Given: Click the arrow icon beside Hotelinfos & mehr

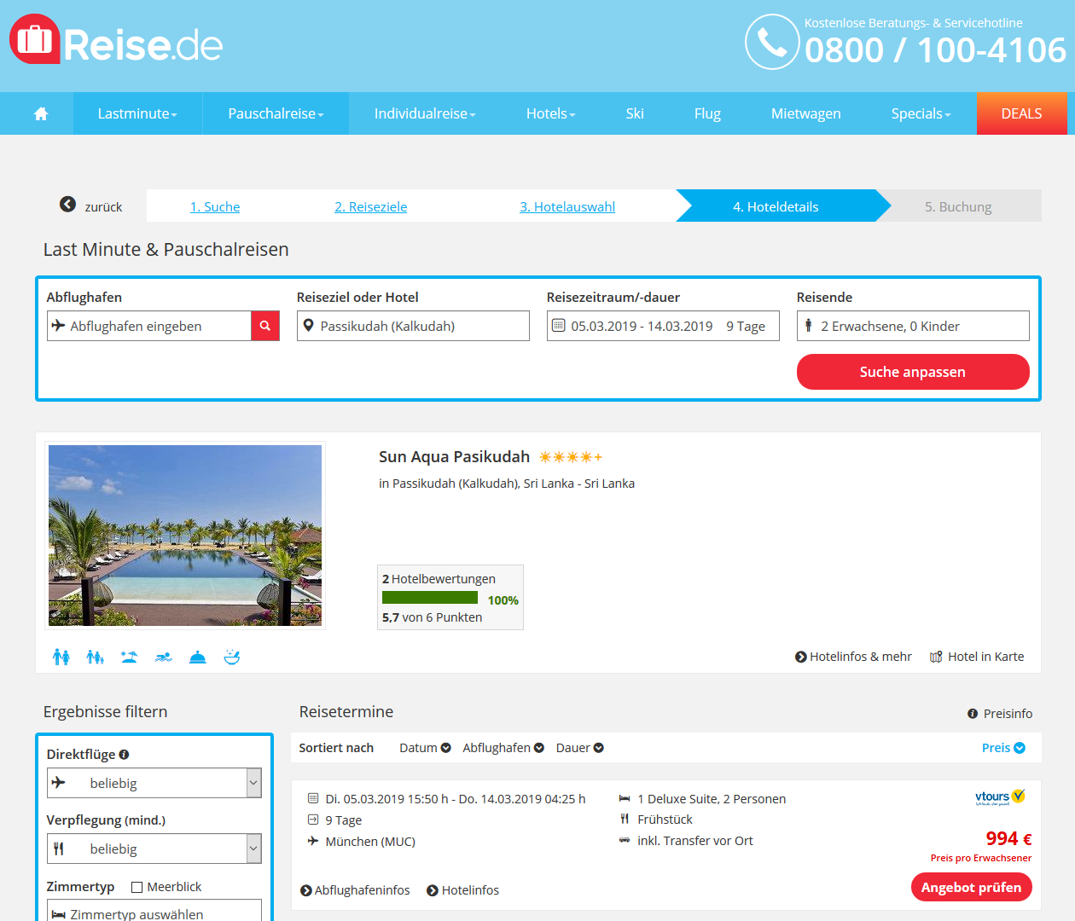Looking at the screenshot, I should (x=801, y=657).
